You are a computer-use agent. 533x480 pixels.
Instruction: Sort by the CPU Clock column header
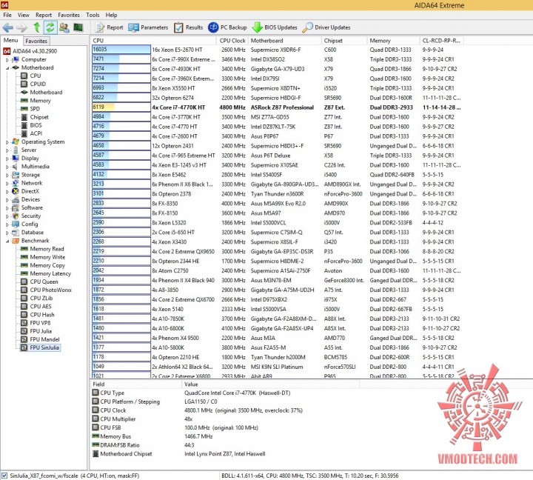coord(232,41)
